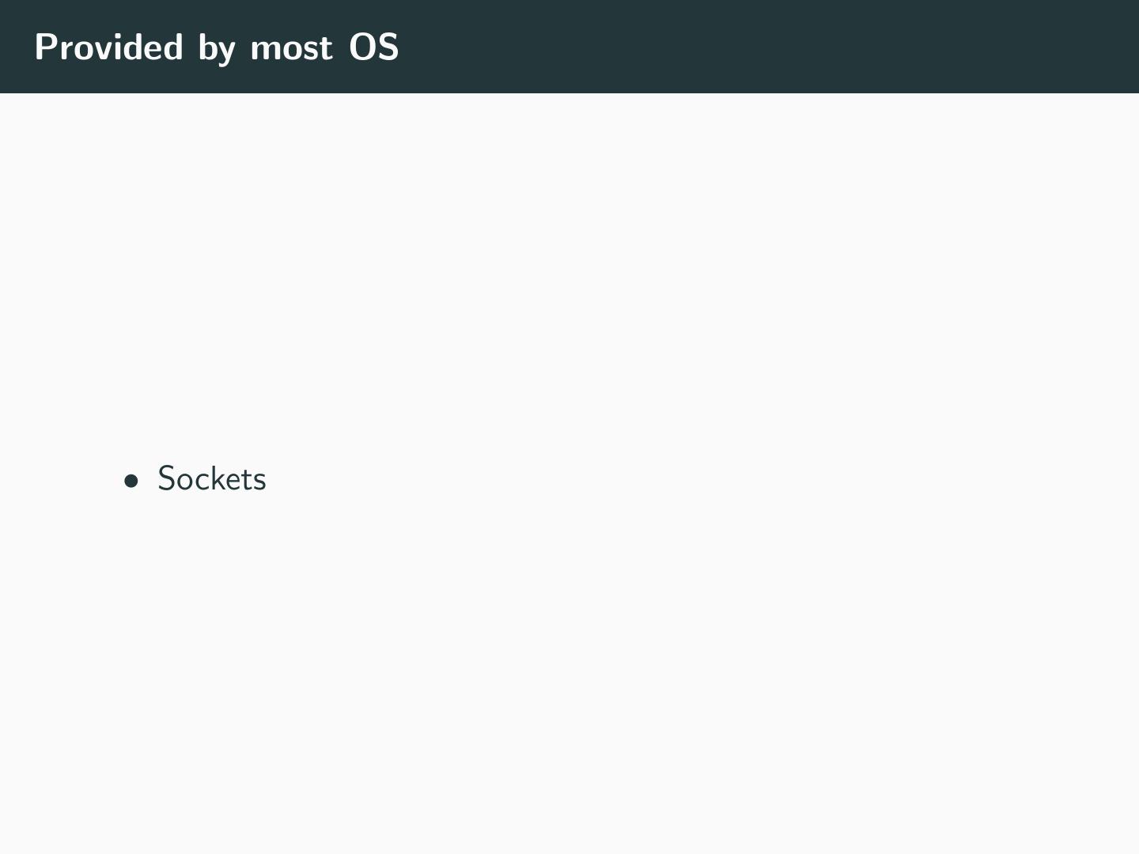
Task: Click the letter m in "most"
Action: pos(263,50)
